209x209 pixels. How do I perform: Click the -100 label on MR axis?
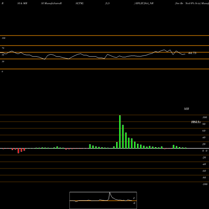click(x=205, y=184)
